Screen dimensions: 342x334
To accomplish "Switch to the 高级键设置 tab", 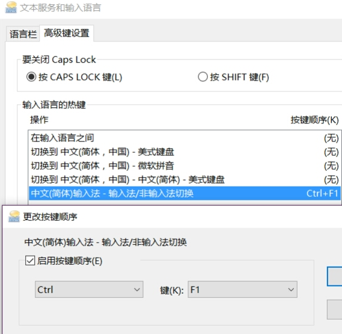I will point(67,33).
